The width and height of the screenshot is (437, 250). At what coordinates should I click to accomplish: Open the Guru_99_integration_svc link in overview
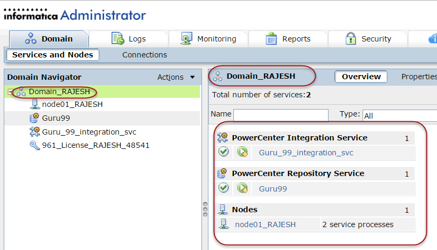tap(306, 153)
